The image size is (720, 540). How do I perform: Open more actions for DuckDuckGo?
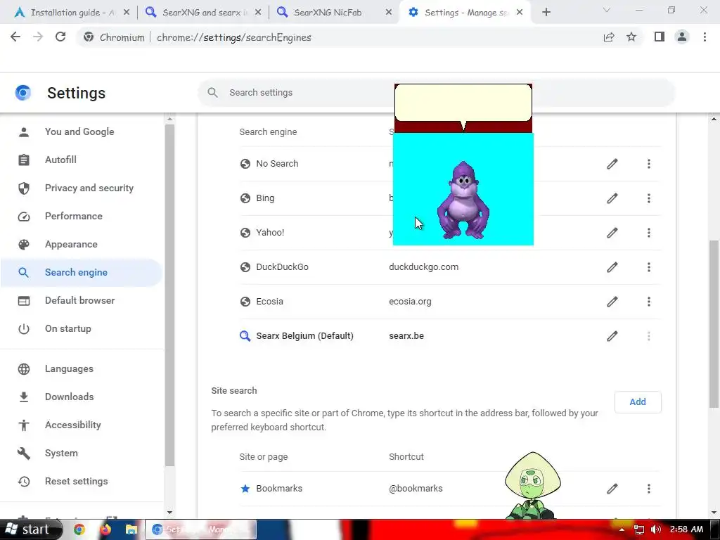(649, 267)
